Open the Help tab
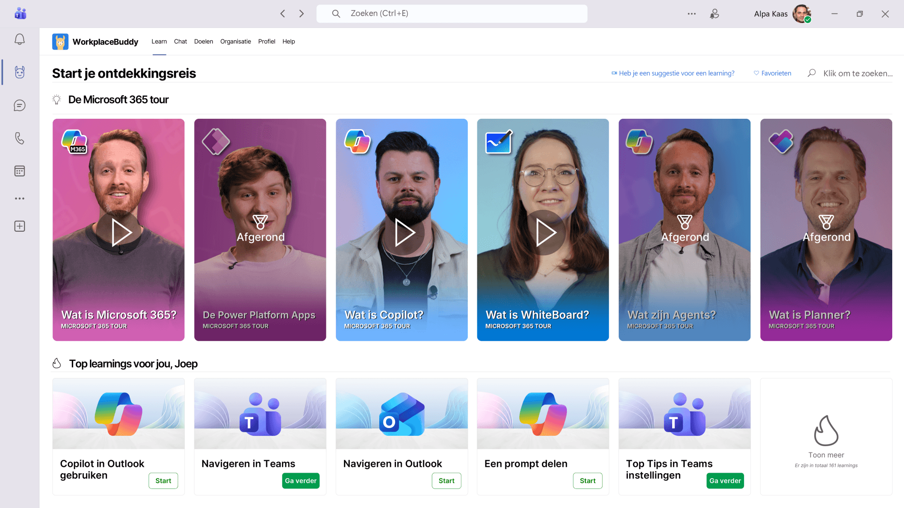The height and width of the screenshot is (508, 904). click(288, 42)
